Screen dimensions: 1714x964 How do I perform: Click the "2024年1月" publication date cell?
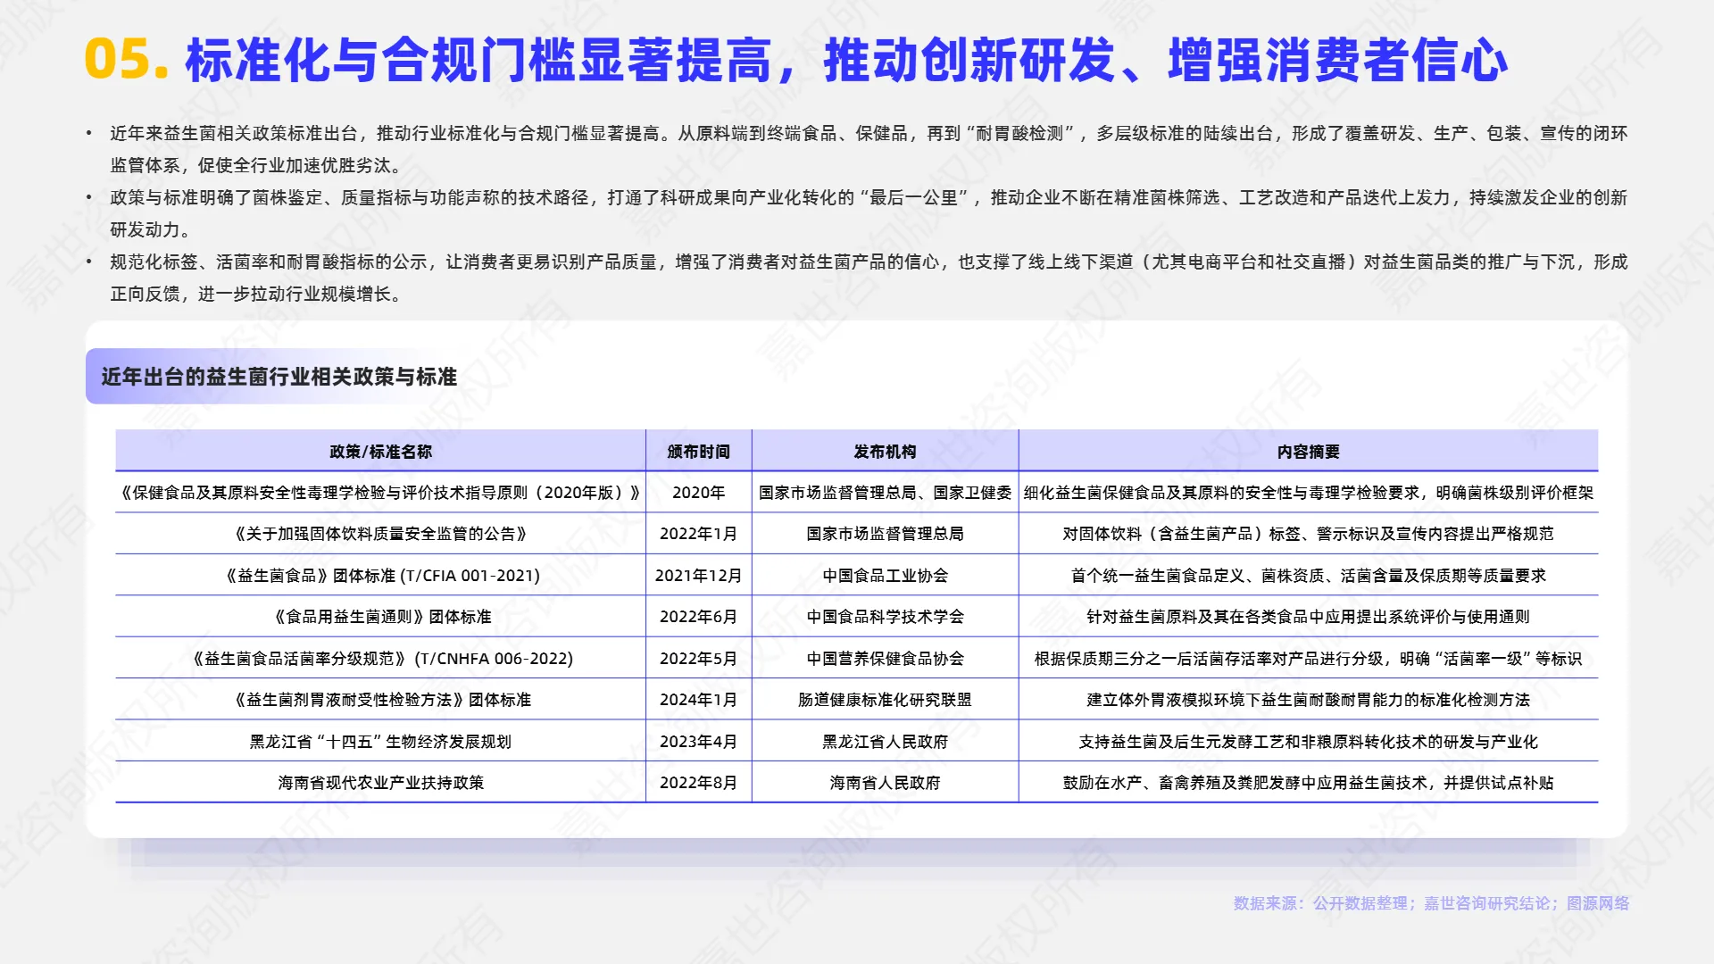coord(699,699)
